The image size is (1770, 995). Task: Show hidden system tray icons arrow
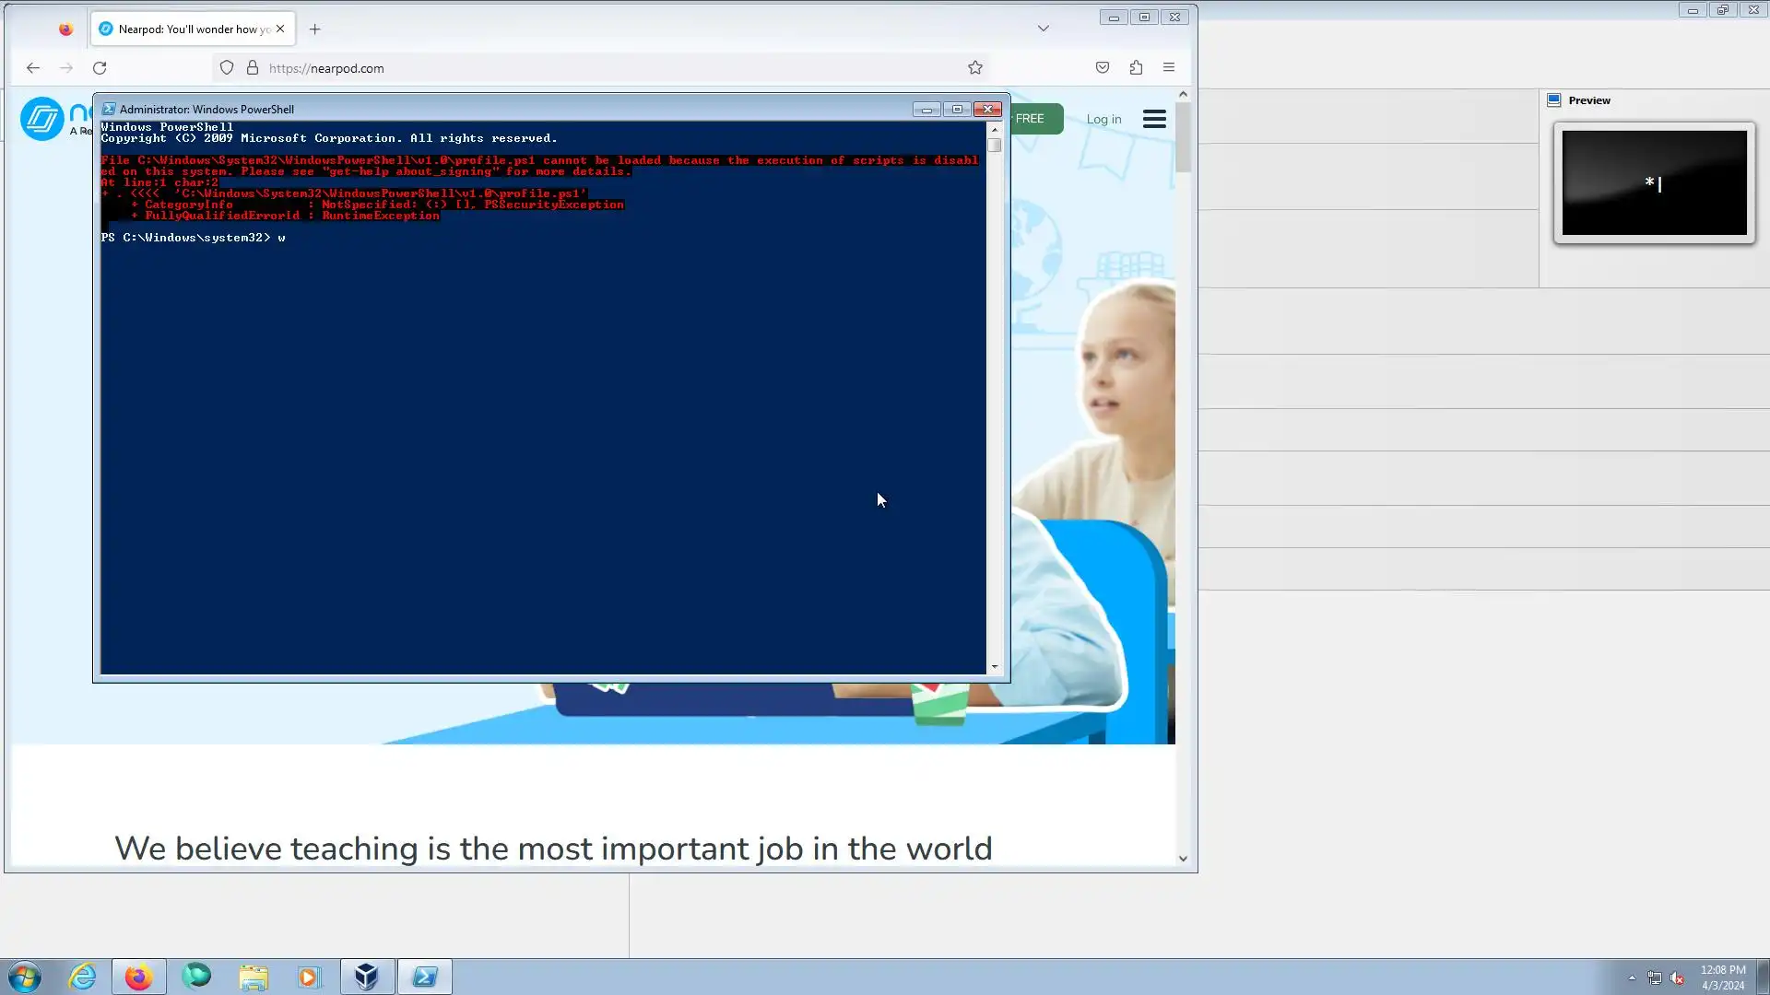1632,977
